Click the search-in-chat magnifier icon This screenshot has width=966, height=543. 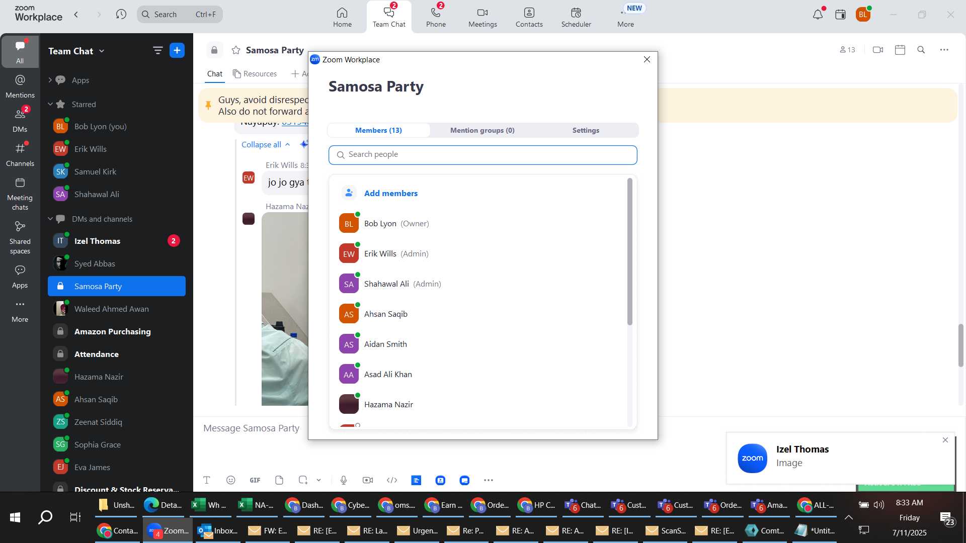pos(921,50)
